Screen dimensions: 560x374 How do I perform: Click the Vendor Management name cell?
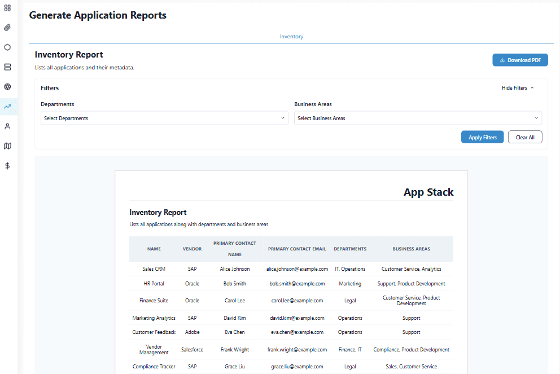coord(154,350)
